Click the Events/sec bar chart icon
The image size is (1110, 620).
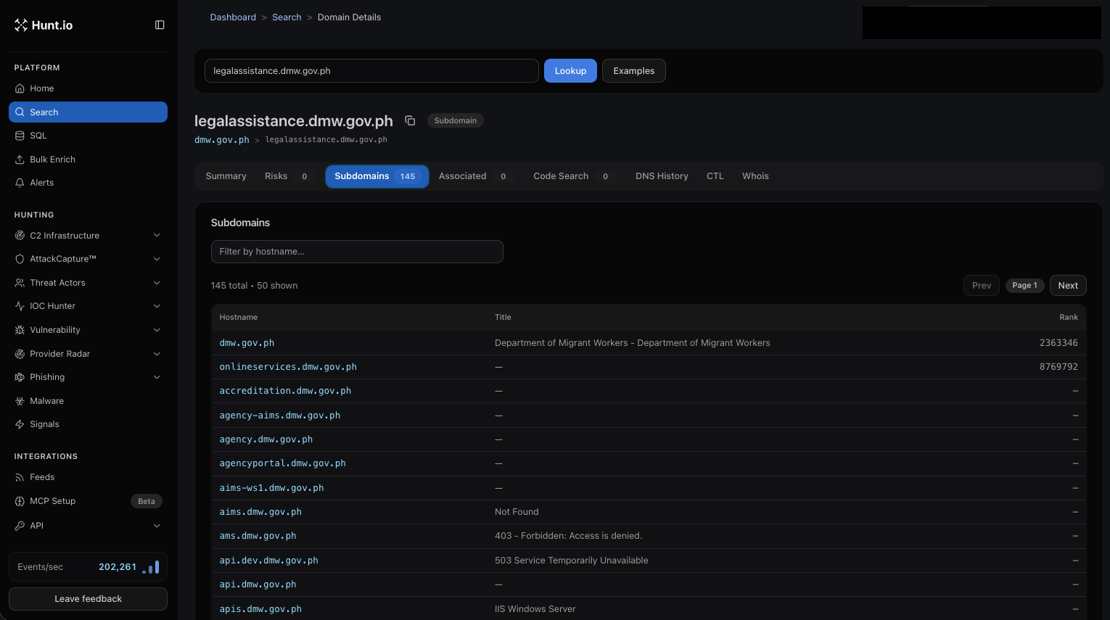click(151, 567)
